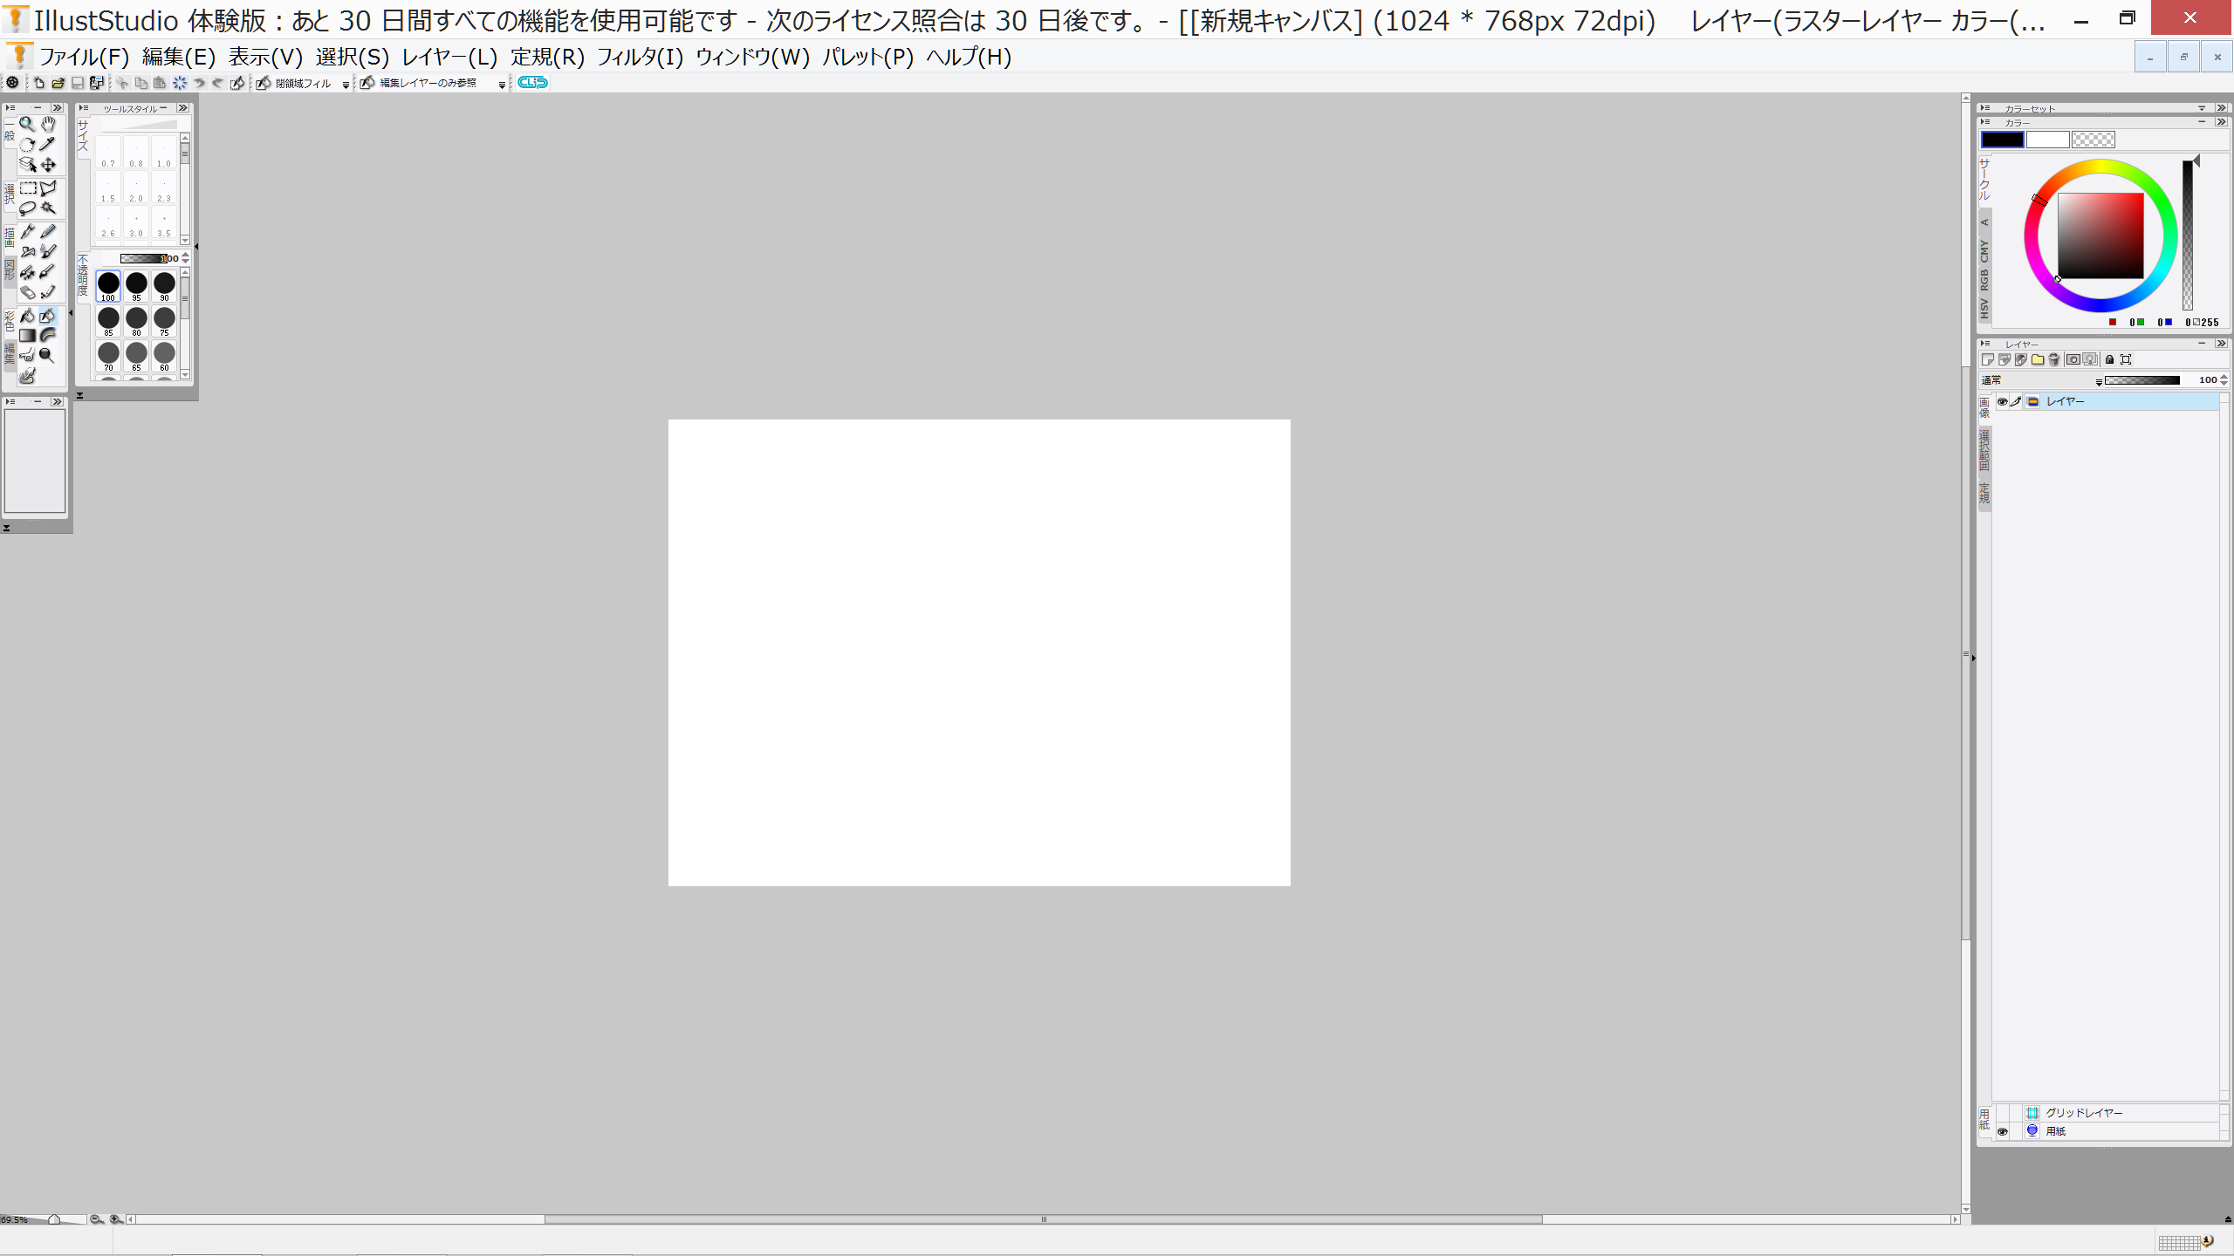Click the layer lock icon
Image resolution: width=2234 pixels, height=1256 pixels.
(2109, 359)
